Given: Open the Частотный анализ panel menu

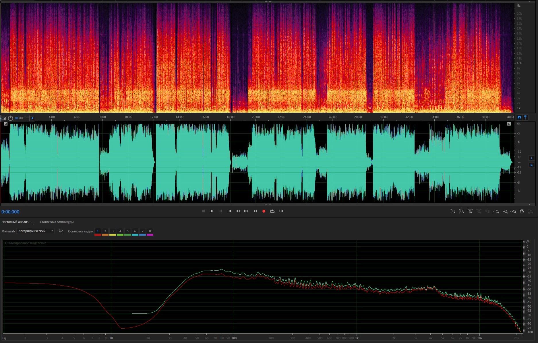Looking at the screenshot, I should [32, 222].
